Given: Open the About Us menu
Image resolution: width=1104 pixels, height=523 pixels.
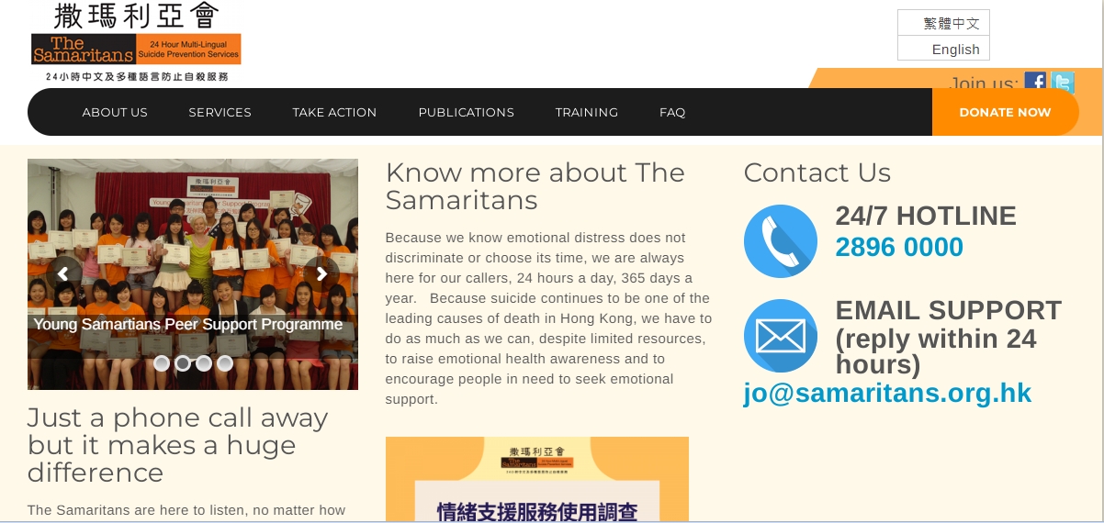Looking at the screenshot, I should click(x=115, y=112).
